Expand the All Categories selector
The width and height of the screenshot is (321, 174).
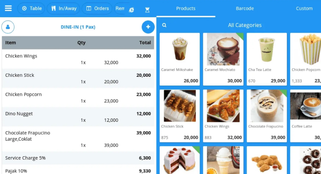[244, 25]
